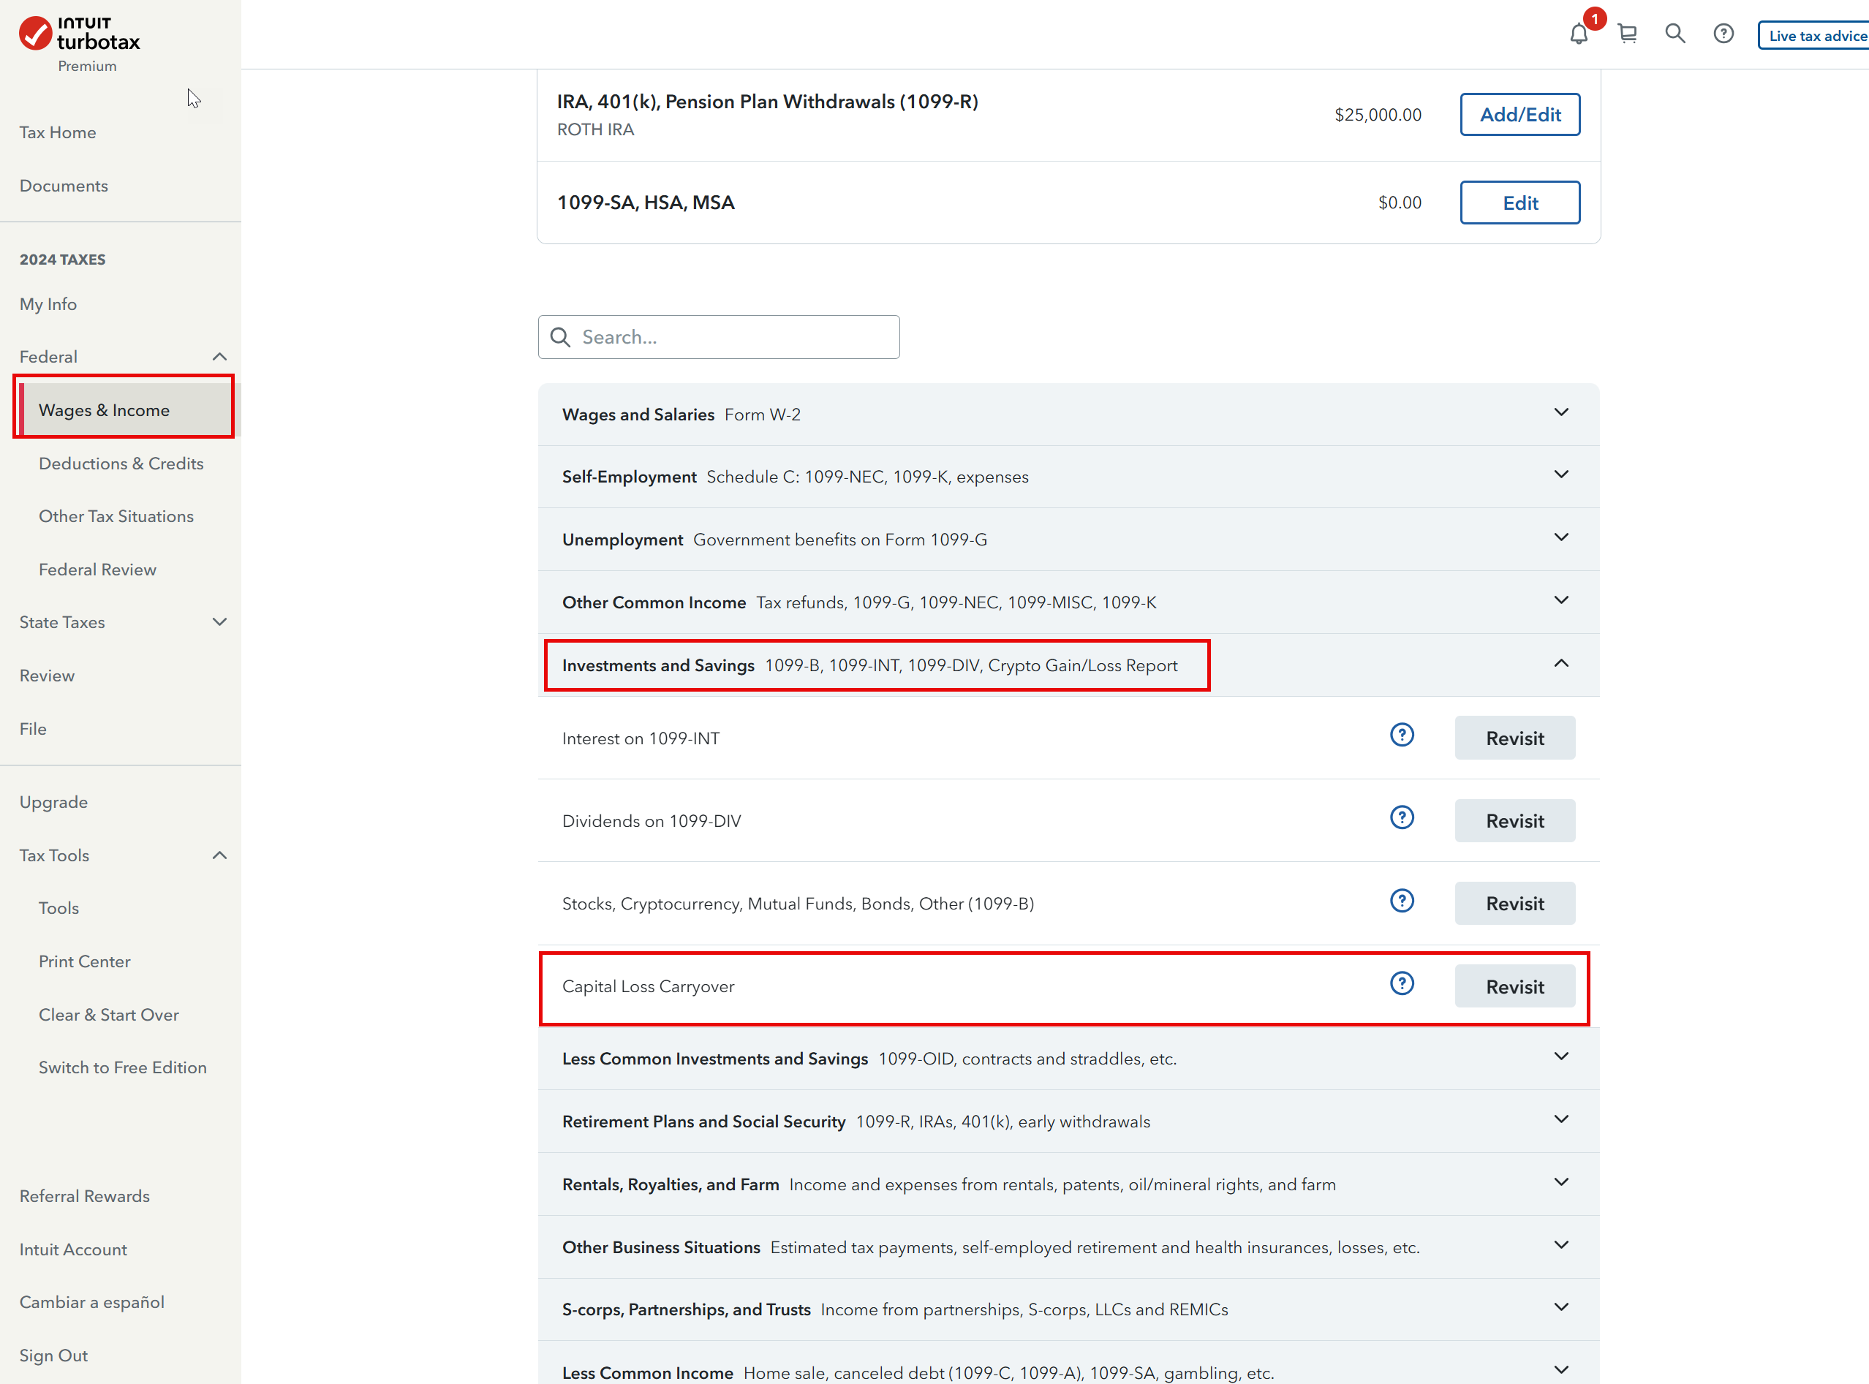
Task: Open the notifications bell icon
Action: [x=1578, y=34]
